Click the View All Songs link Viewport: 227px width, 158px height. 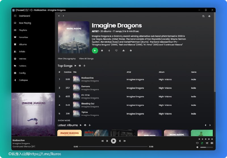pyautogui.click(x=86, y=59)
